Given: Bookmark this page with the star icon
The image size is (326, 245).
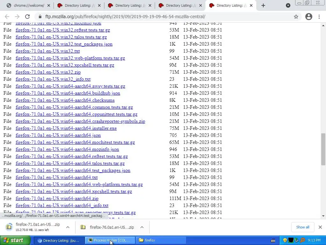Looking at the screenshot, I should coord(296,17).
